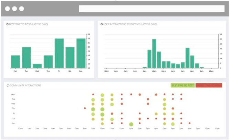Click the green Tuesday 9am bubble

coord(93,100)
